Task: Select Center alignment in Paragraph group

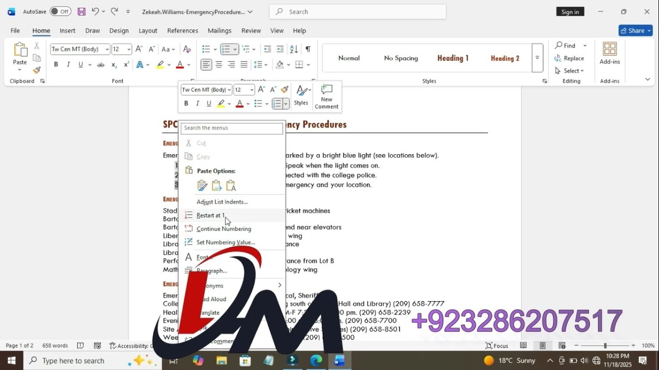Action: [219, 65]
